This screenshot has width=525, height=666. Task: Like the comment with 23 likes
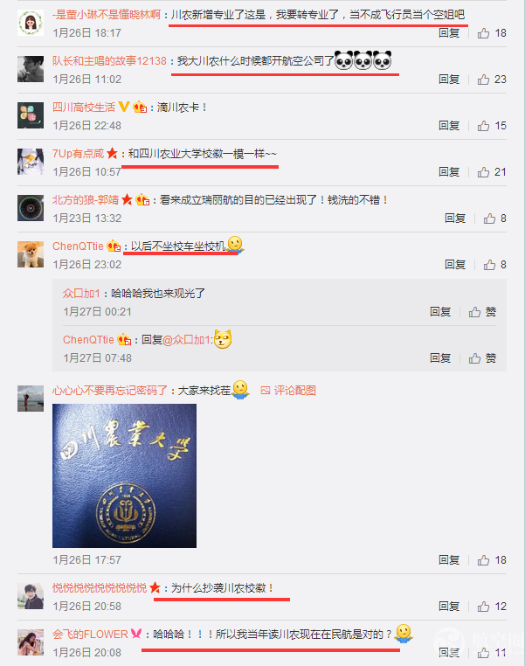click(492, 80)
